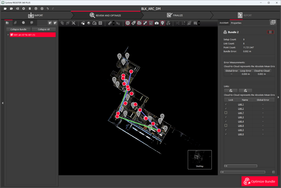Screen dimensions: 281x188
Task: Toggle the point cloud display icon
Action: [x=139, y=23]
